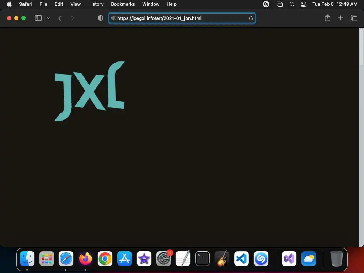Open the App Store from the Dock
Screen dimensions: 364x273
click(x=125, y=258)
